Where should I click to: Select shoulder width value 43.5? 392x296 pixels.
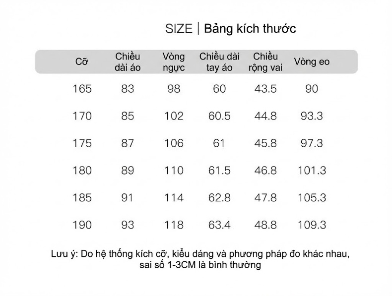[265, 89]
